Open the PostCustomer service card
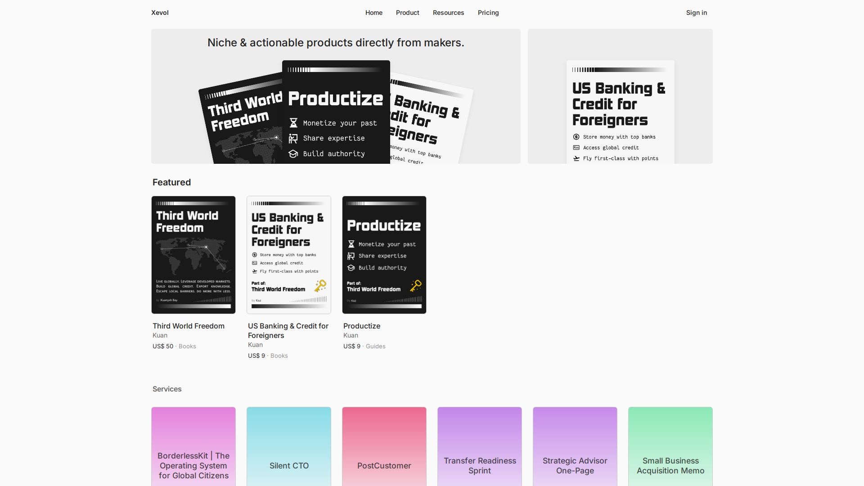Screen dimensions: 864x486 point(384,446)
